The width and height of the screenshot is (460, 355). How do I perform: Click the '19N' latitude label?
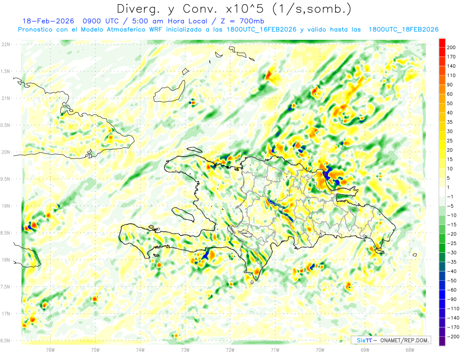coord(6,206)
